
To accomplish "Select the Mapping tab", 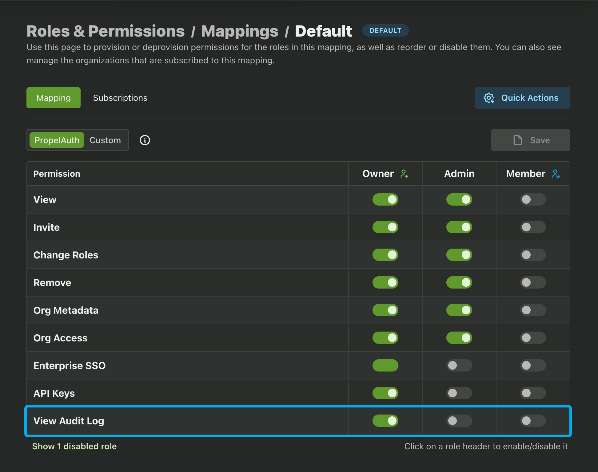I will point(53,98).
